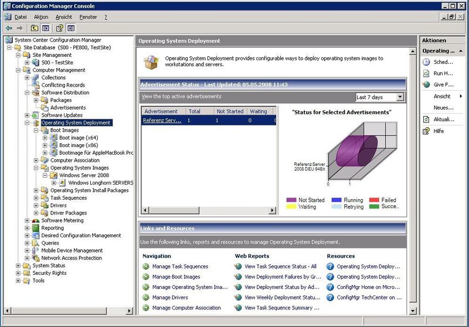Click the Failed red legend swatch
Screen dimensions: 469x327
374,200
